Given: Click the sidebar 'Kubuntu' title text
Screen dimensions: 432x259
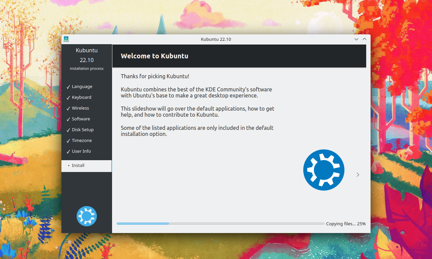Looking at the screenshot, I should tap(87, 50).
